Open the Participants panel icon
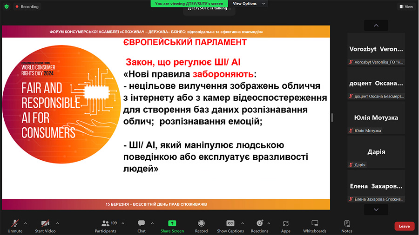The width and height of the screenshot is (419, 235). coord(106,223)
